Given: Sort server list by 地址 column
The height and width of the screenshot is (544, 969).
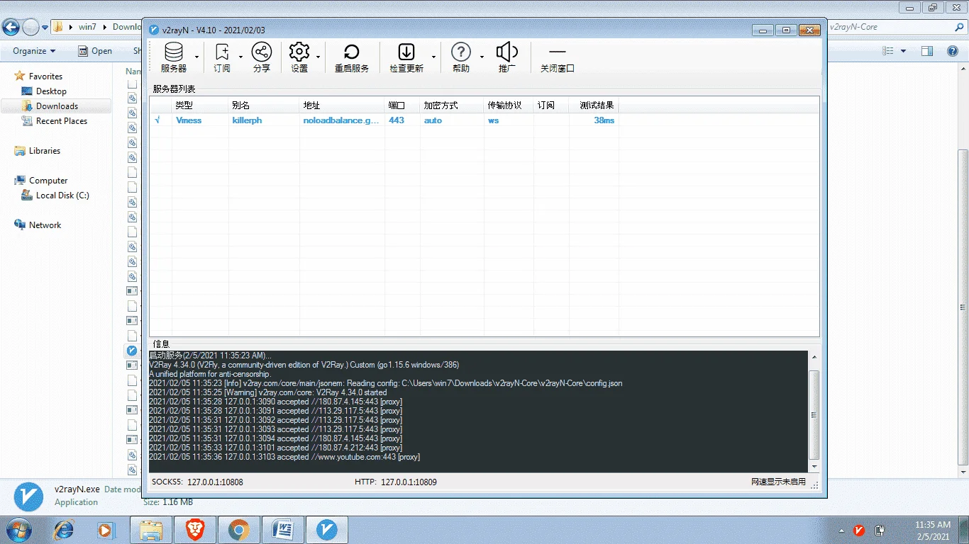Looking at the screenshot, I should (x=342, y=106).
